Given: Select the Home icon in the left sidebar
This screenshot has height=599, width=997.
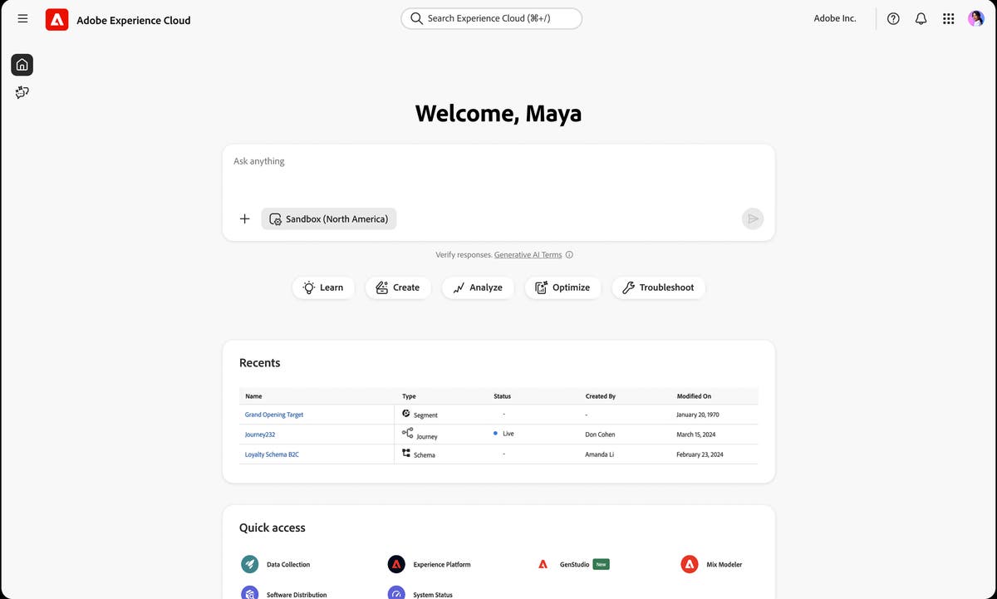Looking at the screenshot, I should 22,64.
